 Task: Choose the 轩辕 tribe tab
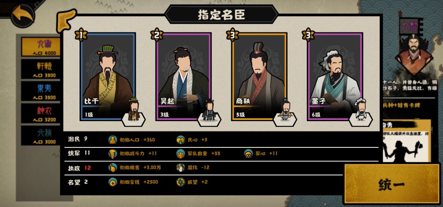pyautogui.click(x=41, y=69)
